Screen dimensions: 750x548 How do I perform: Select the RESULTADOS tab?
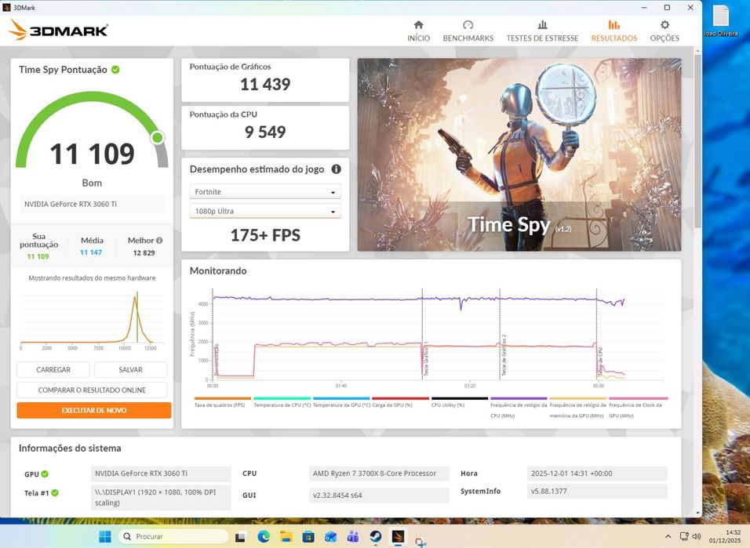pos(614,31)
